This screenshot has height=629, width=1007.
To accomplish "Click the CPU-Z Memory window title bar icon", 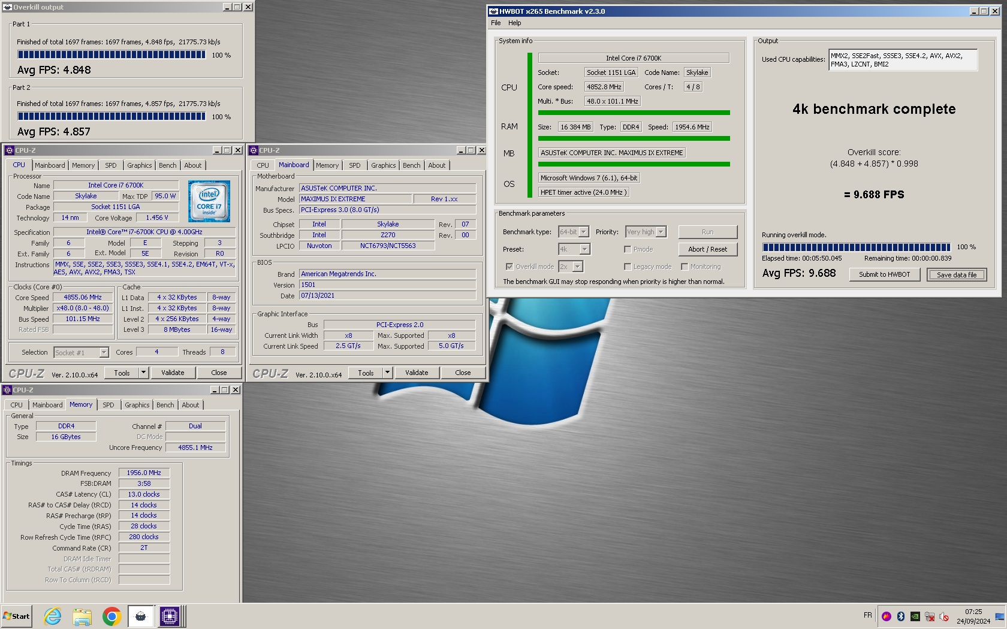I will coord(7,390).
